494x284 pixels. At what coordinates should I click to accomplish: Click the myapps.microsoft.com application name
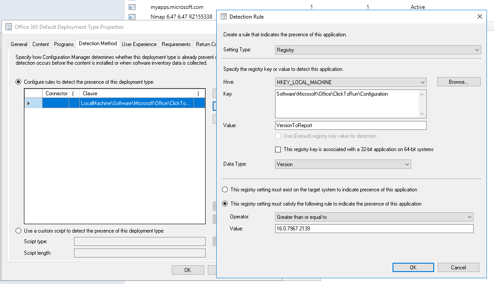click(177, 7)
